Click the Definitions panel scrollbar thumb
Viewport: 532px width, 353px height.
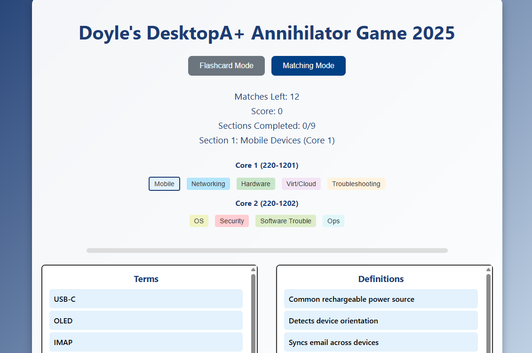pos(488,314)
